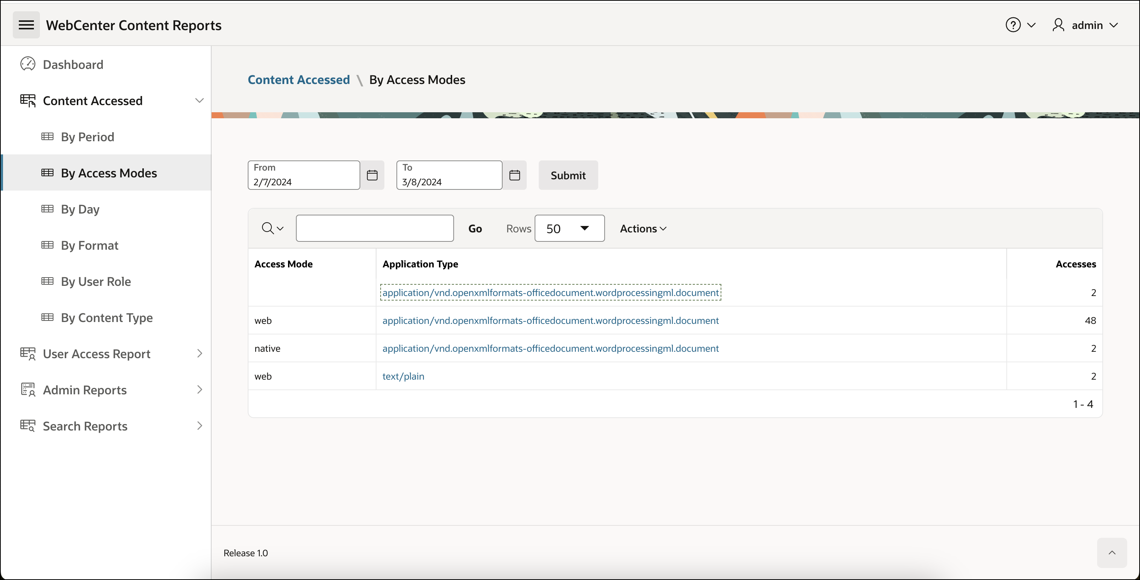
Task: Click the Release 1.0 footer text
Action: point(245,553)
